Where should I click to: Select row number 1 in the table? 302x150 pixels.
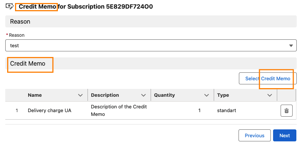tap(17, 111)
